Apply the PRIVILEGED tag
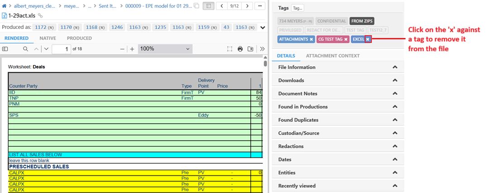 291,30
